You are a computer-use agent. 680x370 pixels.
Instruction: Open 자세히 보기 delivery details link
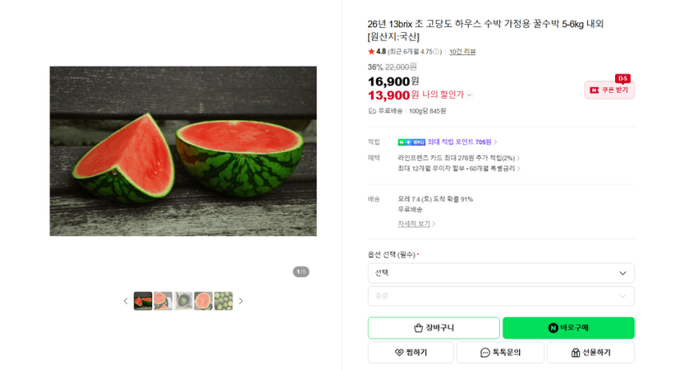(416, 224)
